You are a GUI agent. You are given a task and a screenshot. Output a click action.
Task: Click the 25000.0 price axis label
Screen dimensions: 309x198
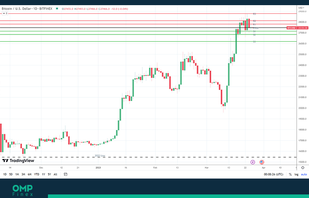coord(303,54)
